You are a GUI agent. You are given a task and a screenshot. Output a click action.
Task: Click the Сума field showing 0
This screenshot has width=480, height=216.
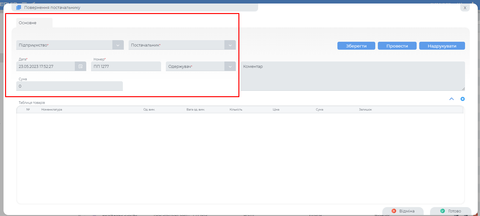69,86
